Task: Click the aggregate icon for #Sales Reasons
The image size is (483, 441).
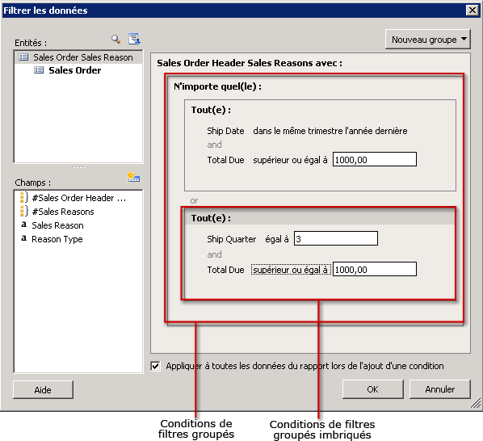Action: coord(24,212)
